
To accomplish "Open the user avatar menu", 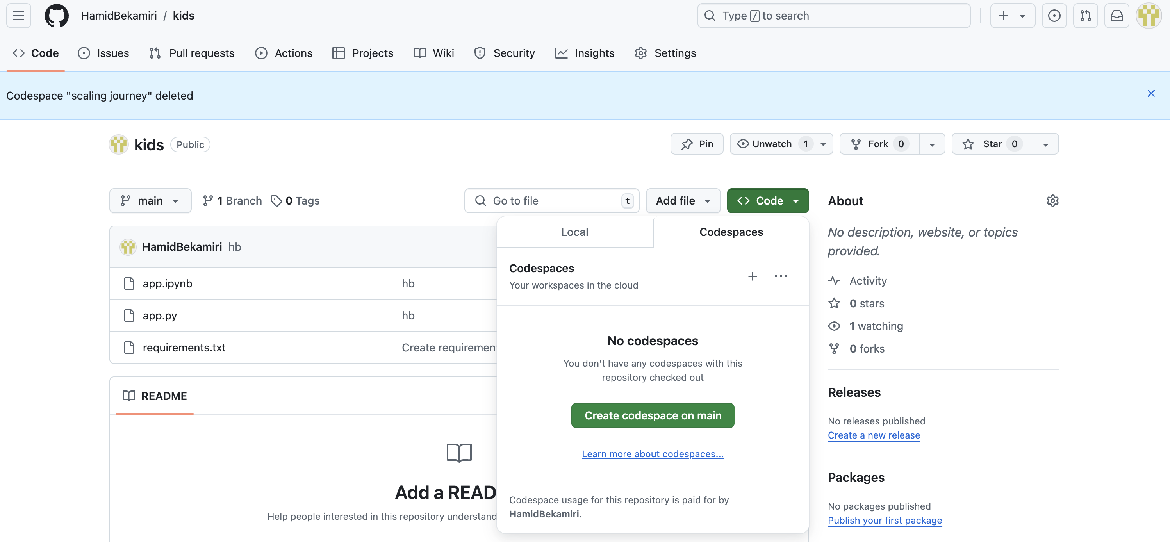I will pos(1148,16).
